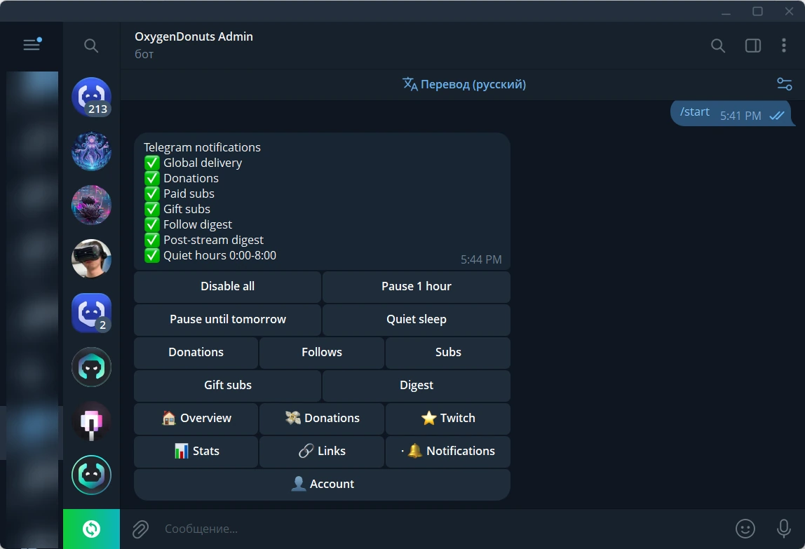Open the teal-ringed bot avatar chat
This screenshot has height=549, width=805.
(x=91, y=475)
